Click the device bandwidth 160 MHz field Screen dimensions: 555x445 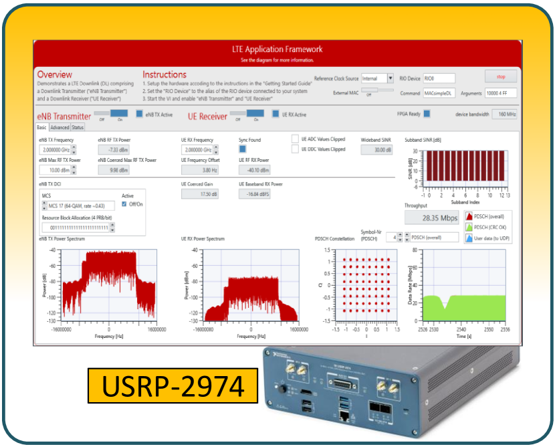point(504,114)
